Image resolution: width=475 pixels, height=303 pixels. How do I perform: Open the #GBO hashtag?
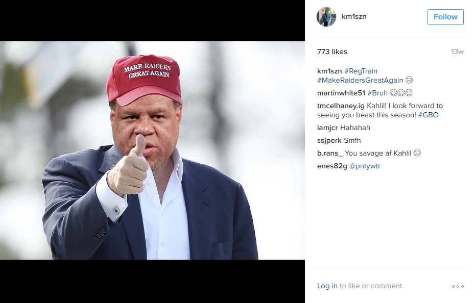tap(429, 115)
